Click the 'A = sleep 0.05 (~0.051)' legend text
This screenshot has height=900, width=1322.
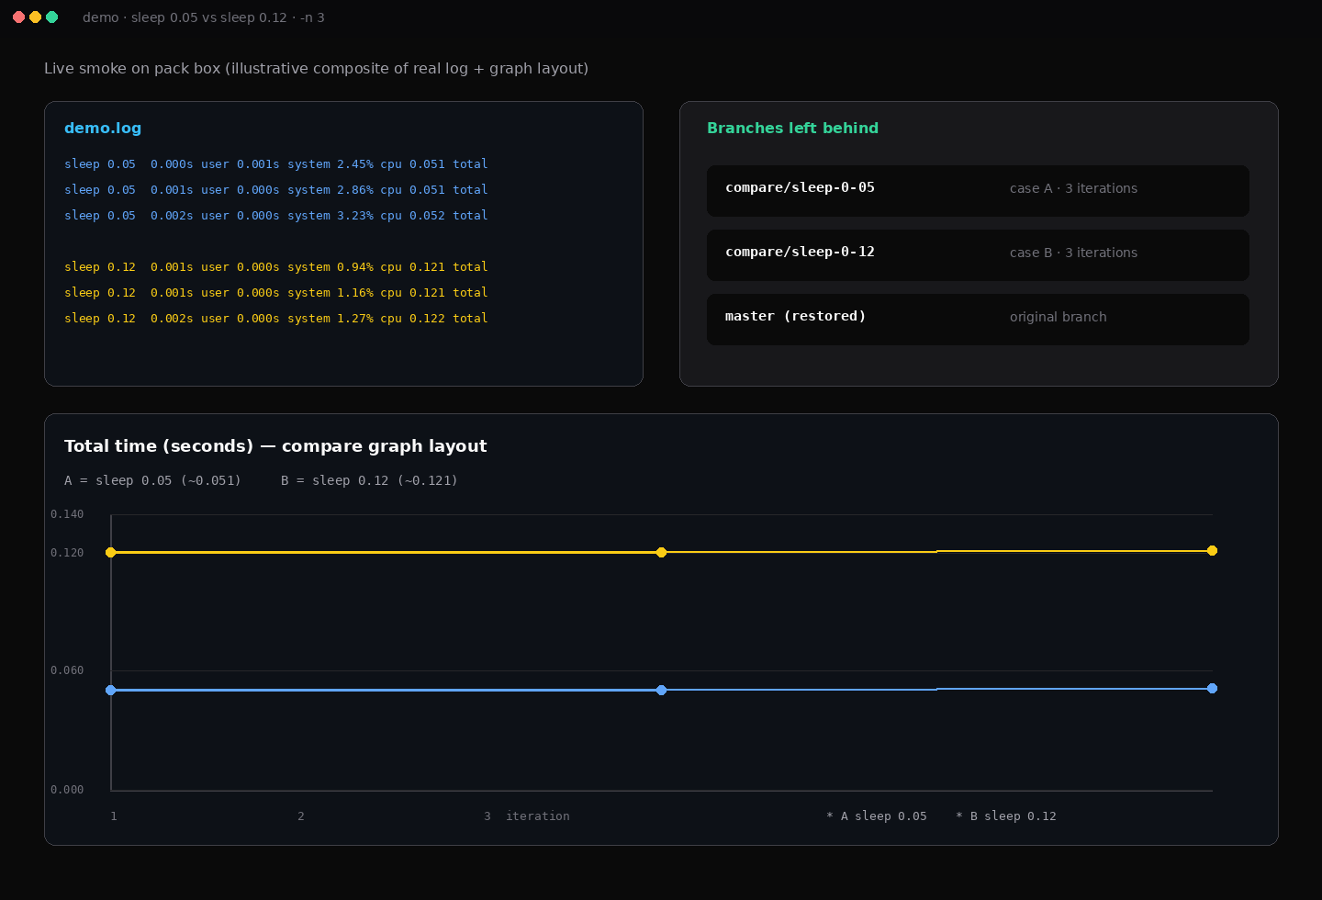coord(152,480)
